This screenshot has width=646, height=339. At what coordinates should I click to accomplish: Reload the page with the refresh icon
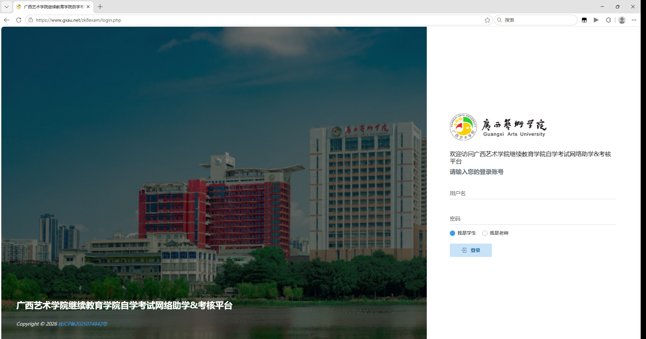(19, 20)
